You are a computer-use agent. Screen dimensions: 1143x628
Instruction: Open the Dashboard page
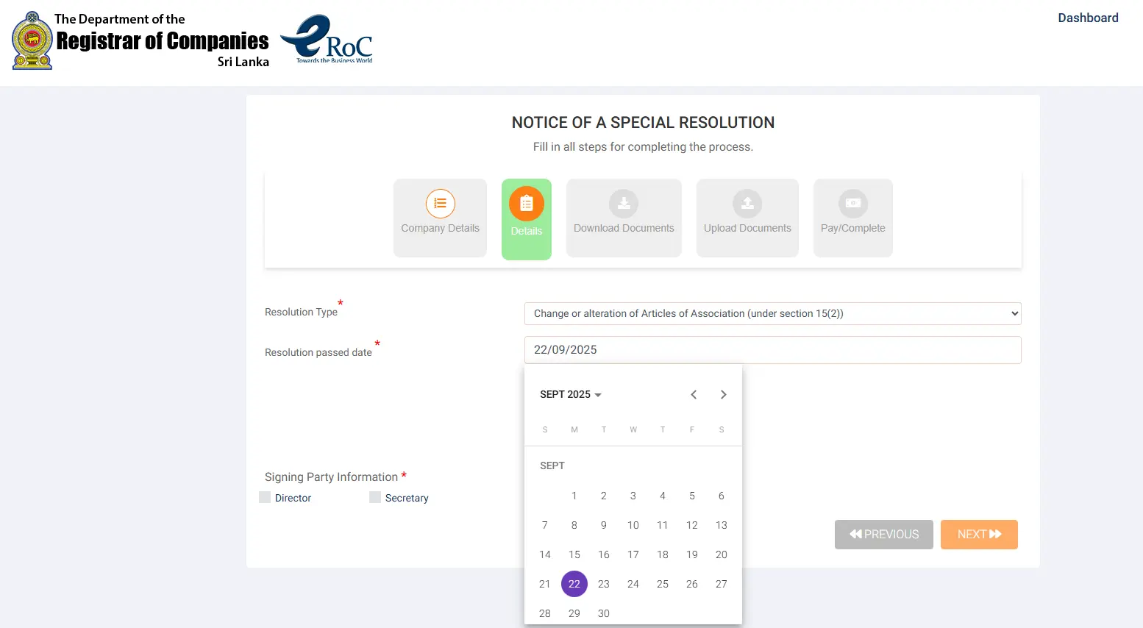[1088, 18]
